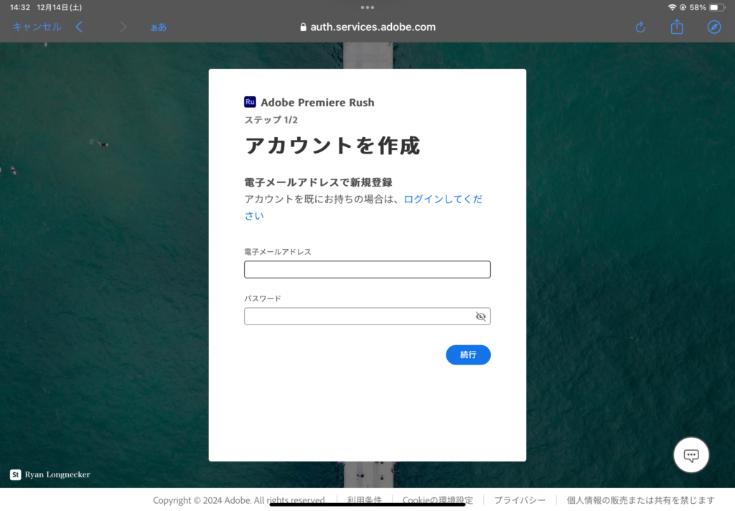
Task: Tap キャンセル to dismiss the browser
Action: [37, 27]
